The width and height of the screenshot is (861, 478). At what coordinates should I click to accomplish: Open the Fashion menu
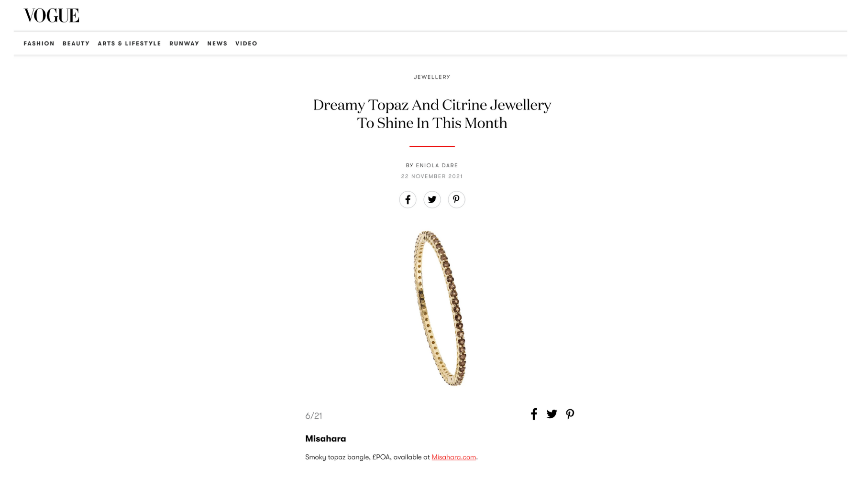39,43
